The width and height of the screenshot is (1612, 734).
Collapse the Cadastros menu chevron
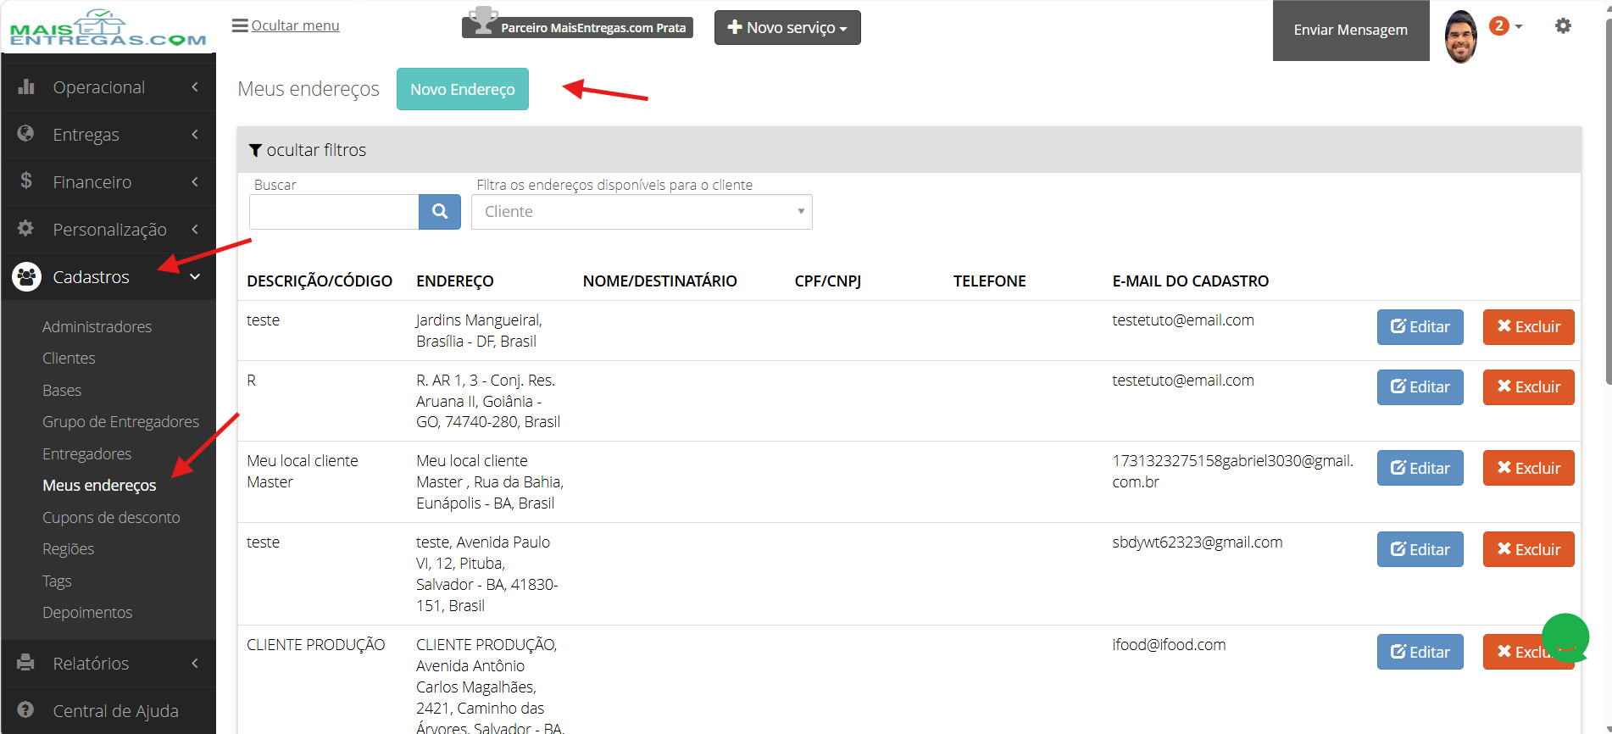click(195, 276)
